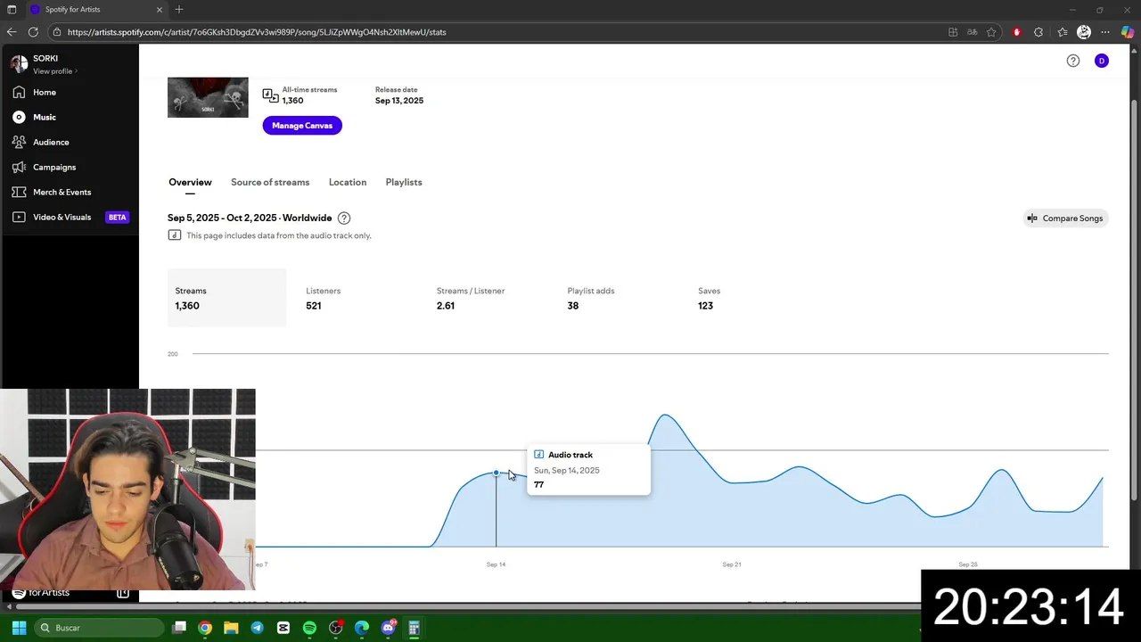
Task: Select the Streams 1,360 metric card
Action: click(x=227, y=298)
